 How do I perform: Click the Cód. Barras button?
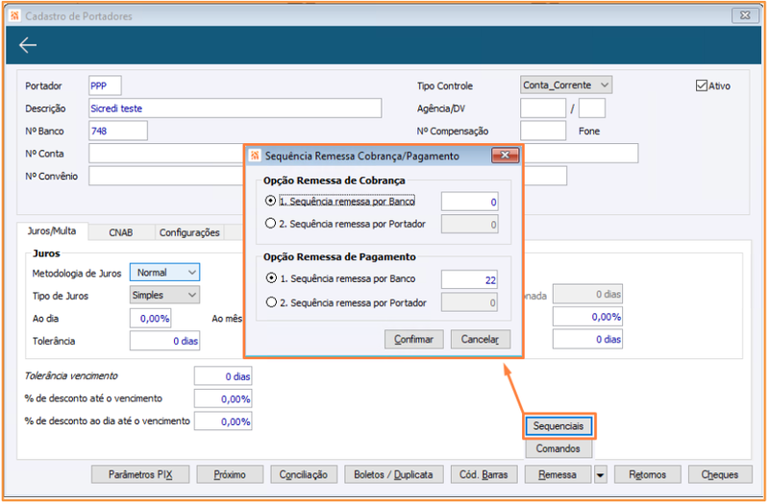tap(484, 474)
